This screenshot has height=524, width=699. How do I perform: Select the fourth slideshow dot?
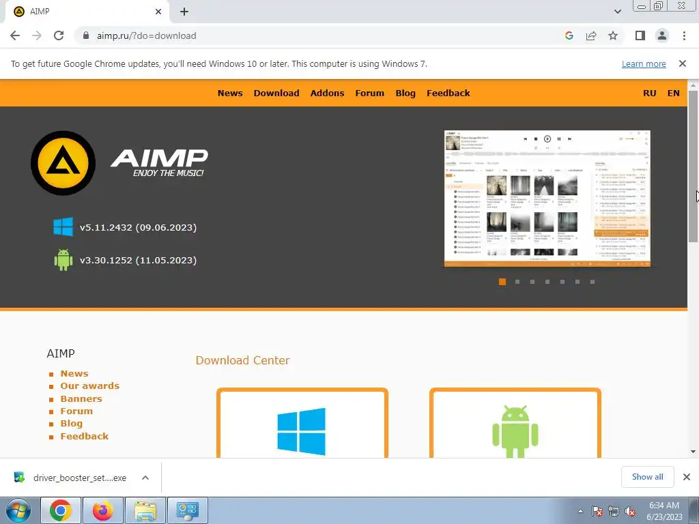click(x=547, y=282)
